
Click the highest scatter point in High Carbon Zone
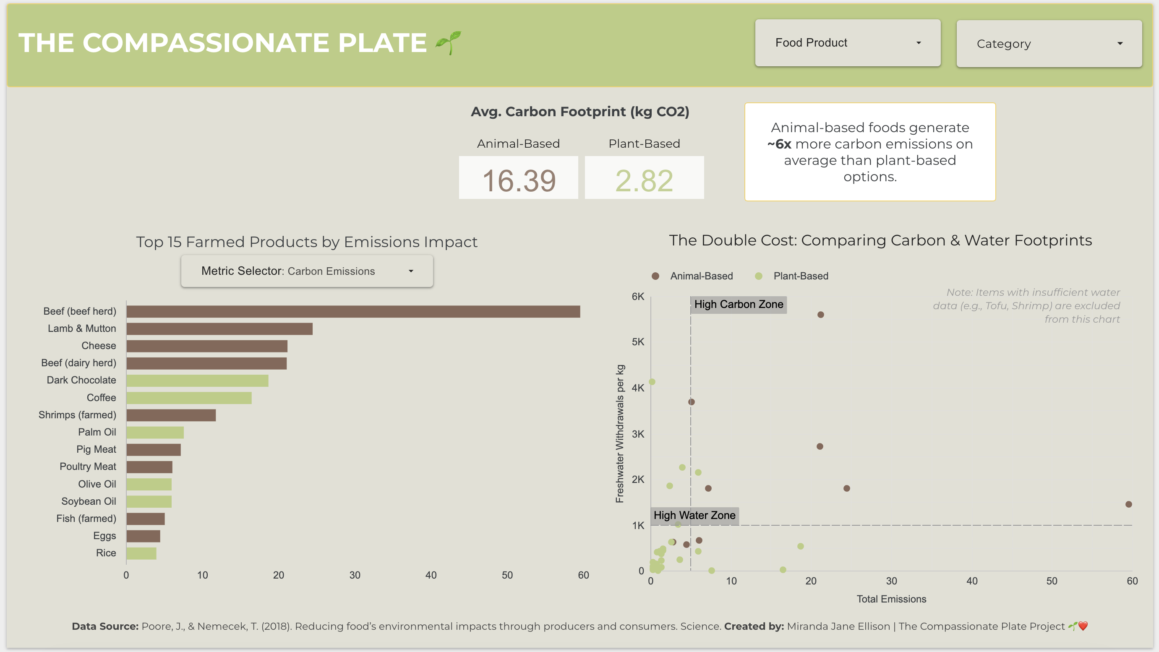[x=821, y=315]
